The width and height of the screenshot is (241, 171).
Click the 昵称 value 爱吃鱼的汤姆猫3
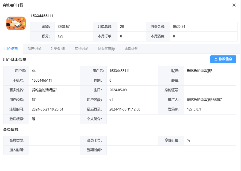(200, 71)
